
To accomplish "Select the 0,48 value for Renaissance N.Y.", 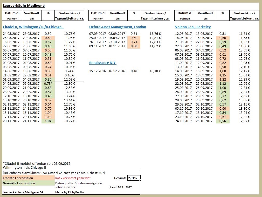I will click(134, 71).
